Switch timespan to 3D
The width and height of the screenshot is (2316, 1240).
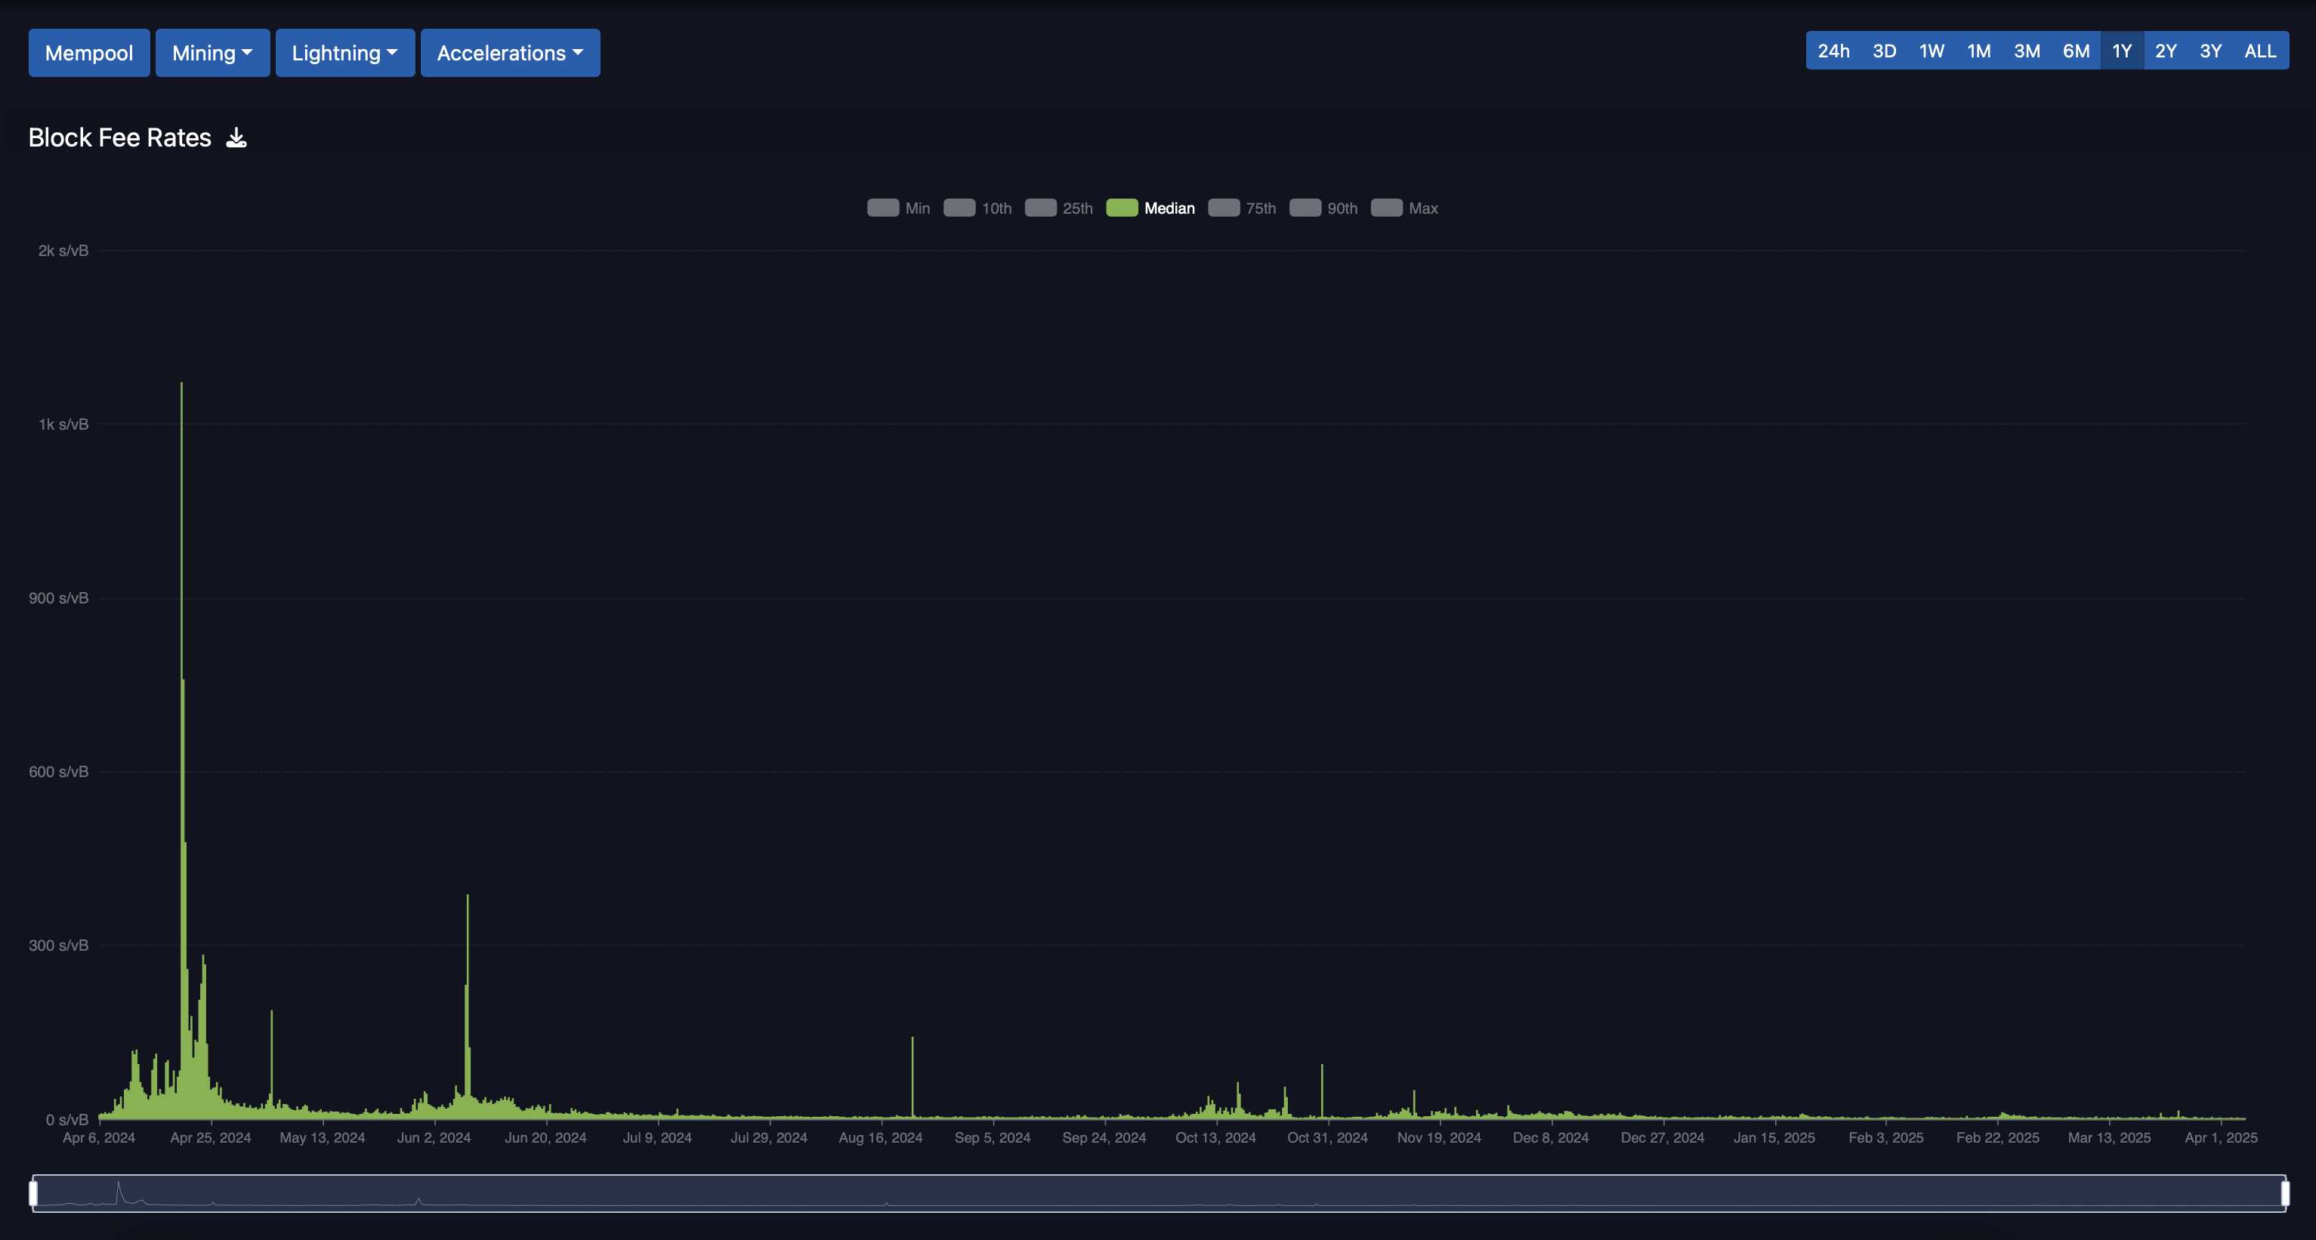1885,51
